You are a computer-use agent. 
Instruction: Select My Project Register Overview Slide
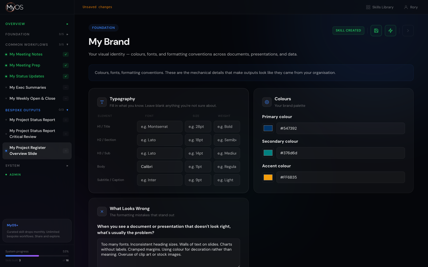click(37, 151)
